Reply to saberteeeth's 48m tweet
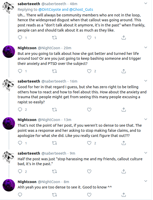Image resolution: width=153 pixels, height=200 pixels. coord(20,38)
